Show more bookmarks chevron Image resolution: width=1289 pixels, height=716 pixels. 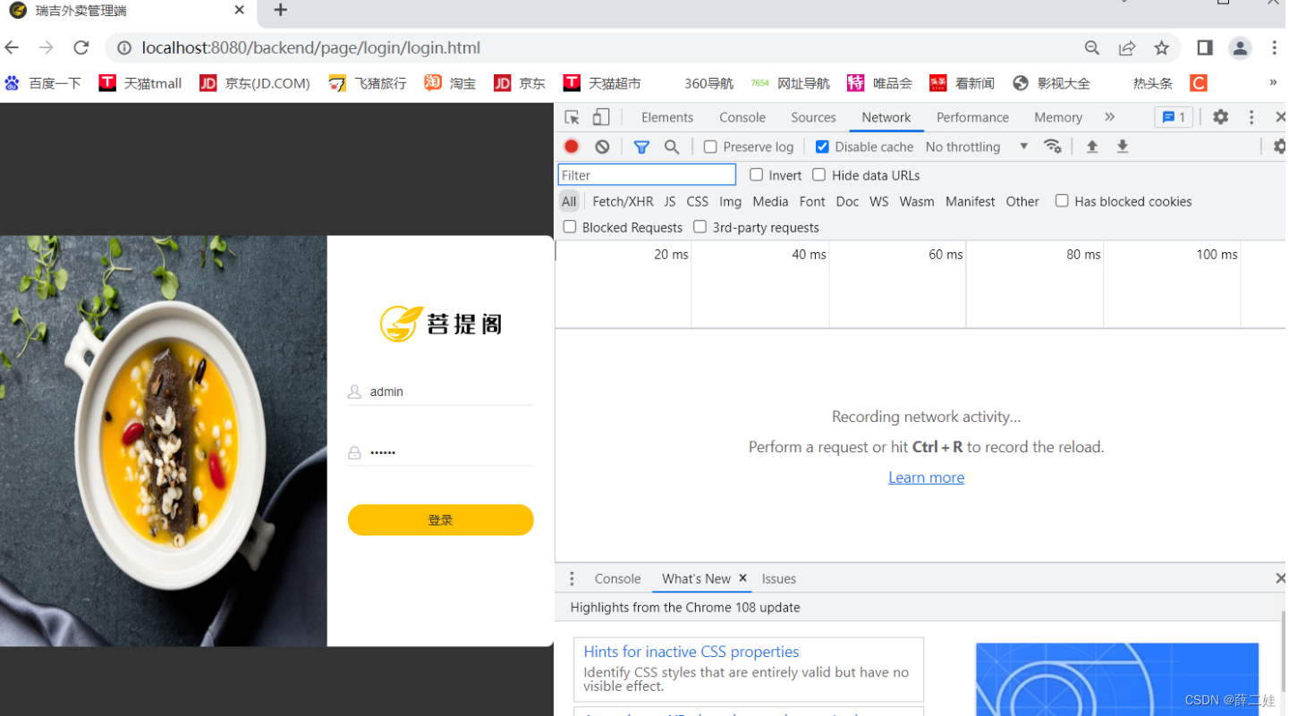point(1273,82)
